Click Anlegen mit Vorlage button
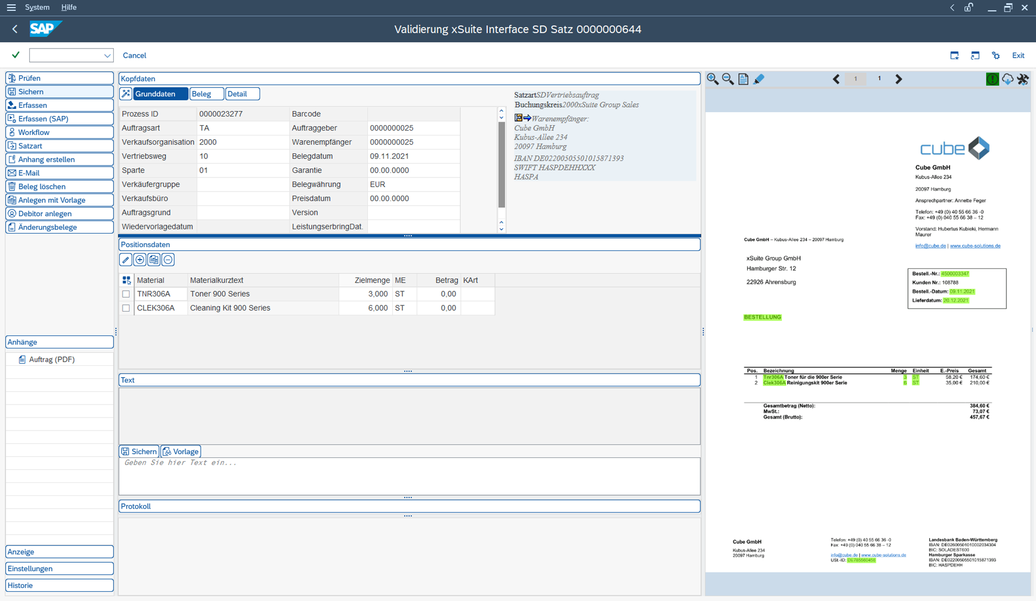 coord(59,200)
